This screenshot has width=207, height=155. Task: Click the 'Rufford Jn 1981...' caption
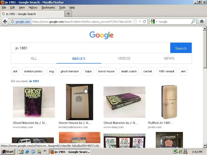[160, 123]
